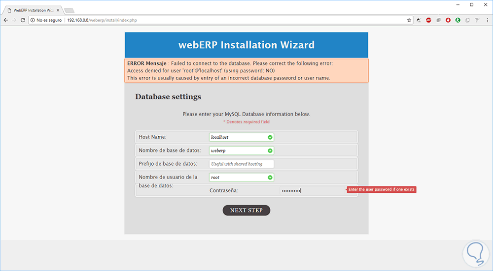Image resolution: width=493 pixels, height=271 pixels.
Task: Click the 'Prefijo de base de datos' field
Action: pyautogui.click(x=242, y=164)
